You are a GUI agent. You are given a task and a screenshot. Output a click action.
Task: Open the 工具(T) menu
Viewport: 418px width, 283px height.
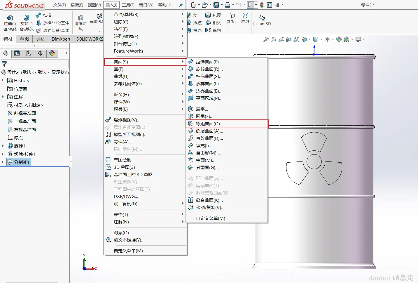(x=128, y=5)
